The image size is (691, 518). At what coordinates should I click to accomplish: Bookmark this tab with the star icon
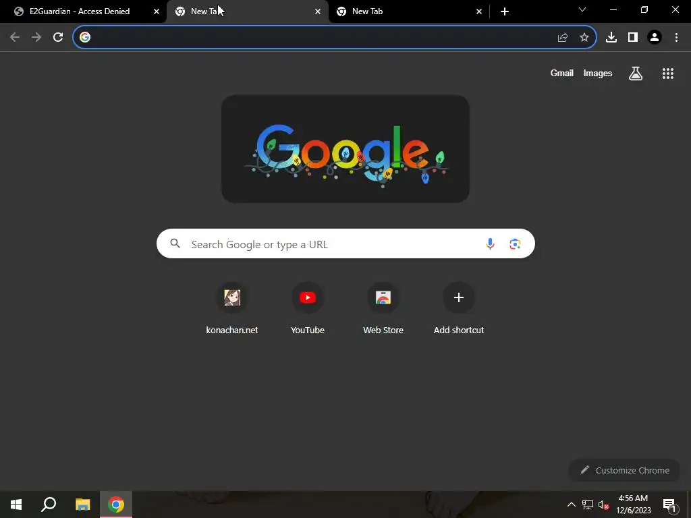[x=584, y=38]
